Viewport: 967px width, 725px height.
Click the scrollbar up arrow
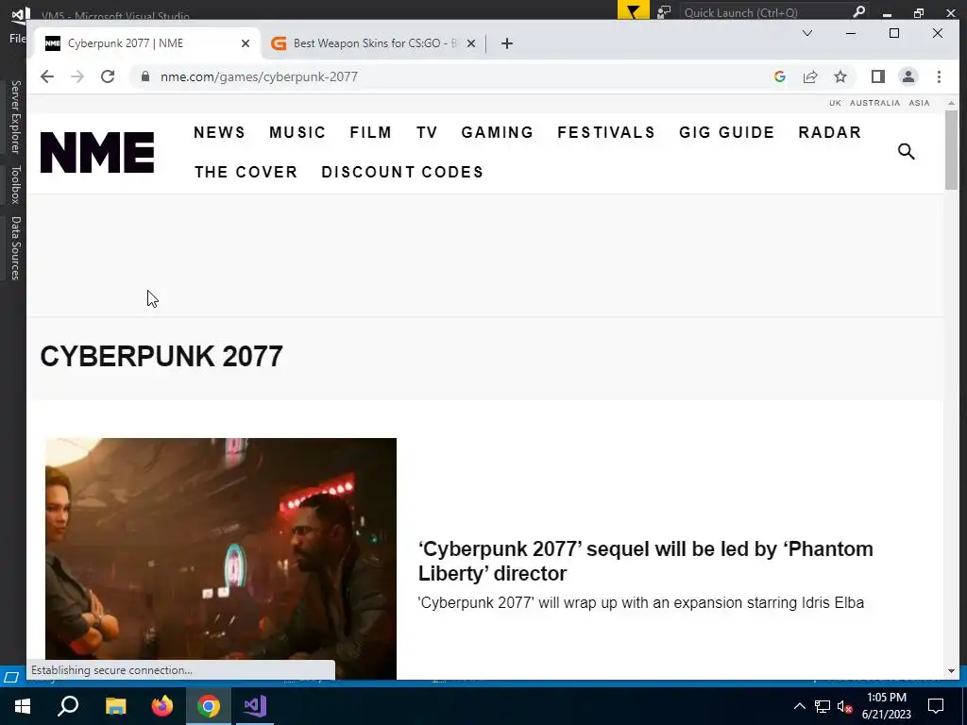click(951, 103)
